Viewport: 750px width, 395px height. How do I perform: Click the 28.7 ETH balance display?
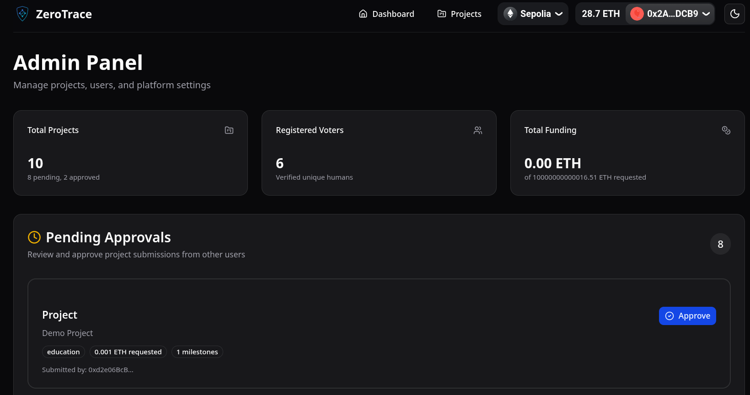(x=600, y=14)
